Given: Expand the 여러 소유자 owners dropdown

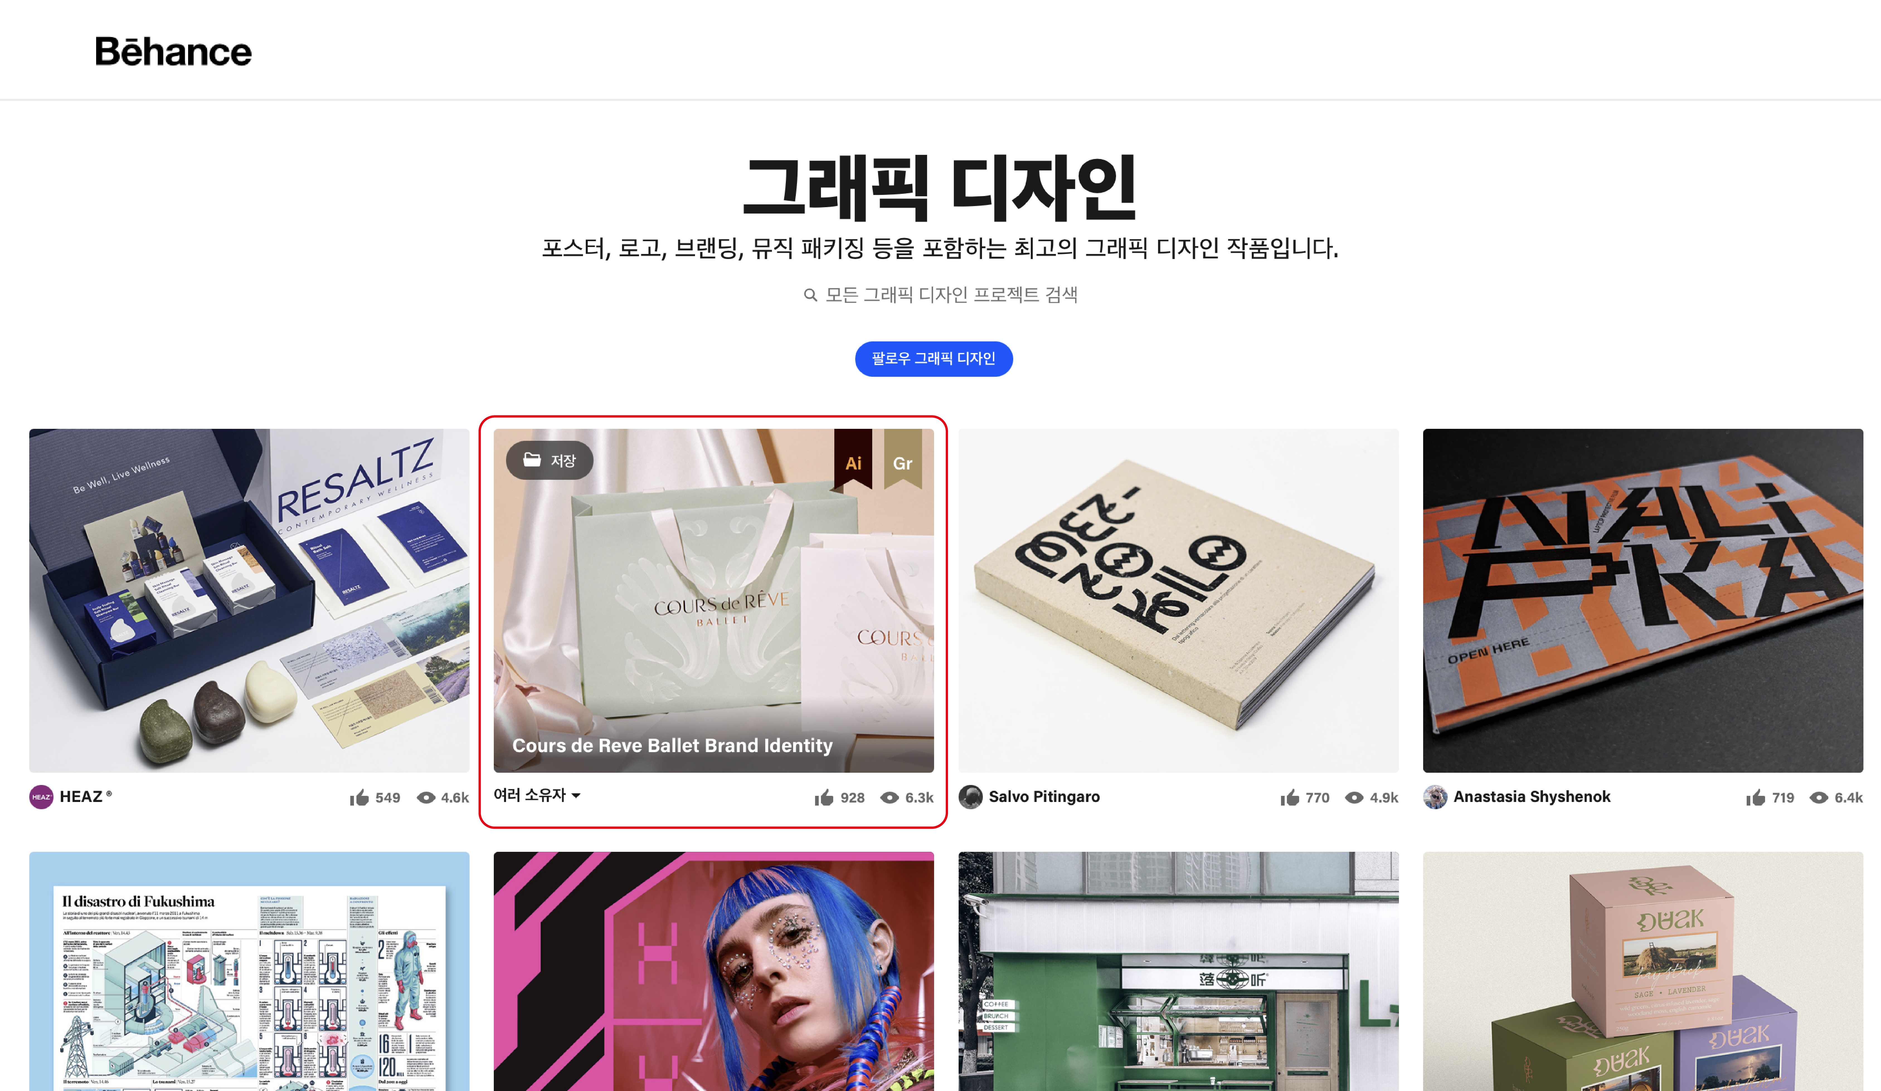Looking at the screenshot, I should (x=537, y=796).
